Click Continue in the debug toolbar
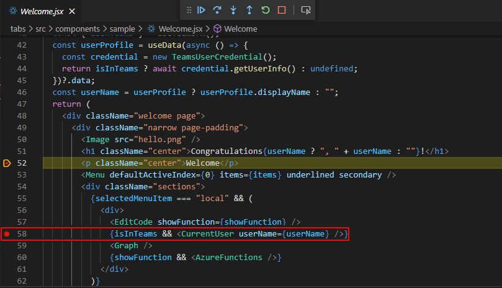Screen dimensions: 502x288 pos(201,10)
